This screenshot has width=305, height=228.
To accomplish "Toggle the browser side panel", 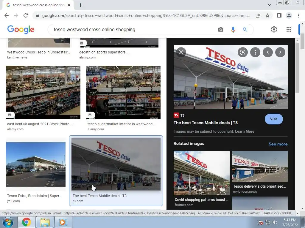I will click(x=279, y=15).
